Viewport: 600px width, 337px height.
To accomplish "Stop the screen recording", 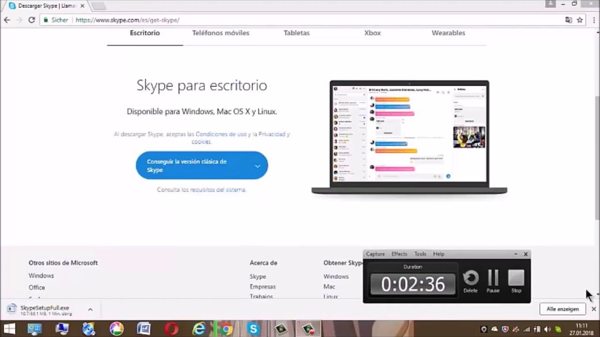I will 516,281.
